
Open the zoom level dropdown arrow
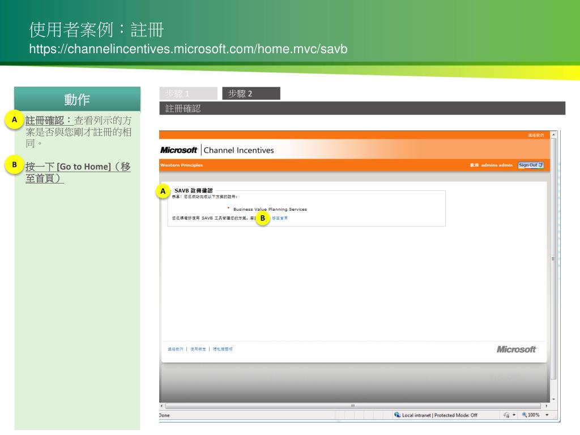[547, 415]
